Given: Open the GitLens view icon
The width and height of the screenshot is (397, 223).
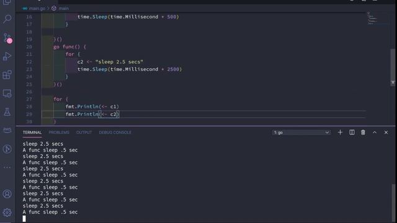Looking at the screenshot, I should (7, 149).
